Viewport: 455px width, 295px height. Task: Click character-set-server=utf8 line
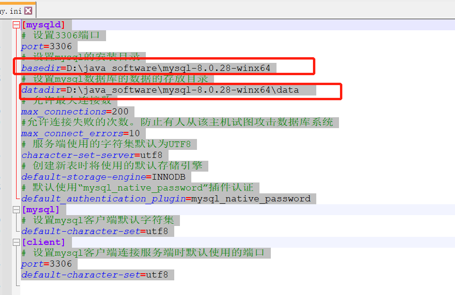tap(92, 155)
